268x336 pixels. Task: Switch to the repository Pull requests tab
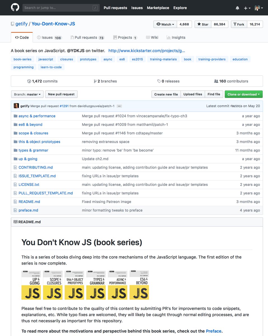87,38
